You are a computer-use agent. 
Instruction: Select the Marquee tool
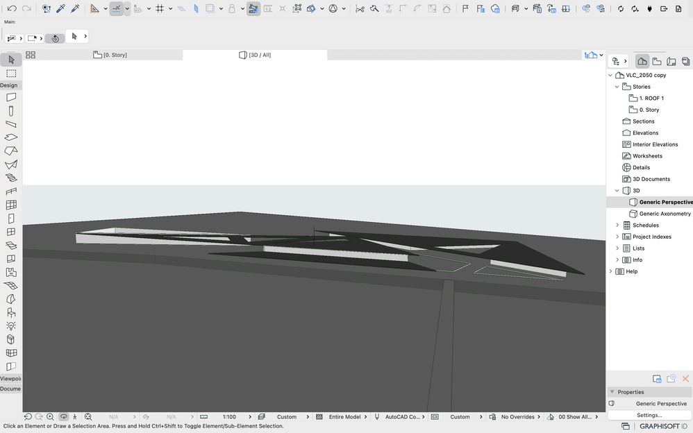[11, 73]
